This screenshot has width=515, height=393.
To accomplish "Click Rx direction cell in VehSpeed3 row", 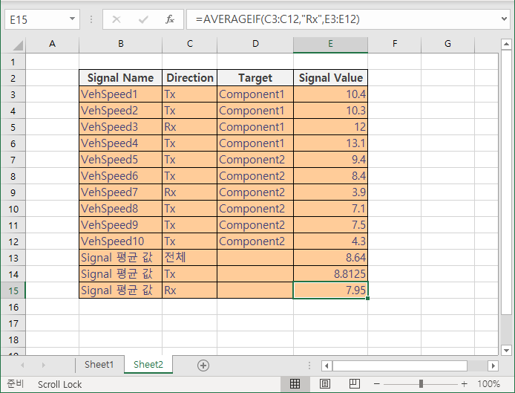I will click(x=189, y=127).
